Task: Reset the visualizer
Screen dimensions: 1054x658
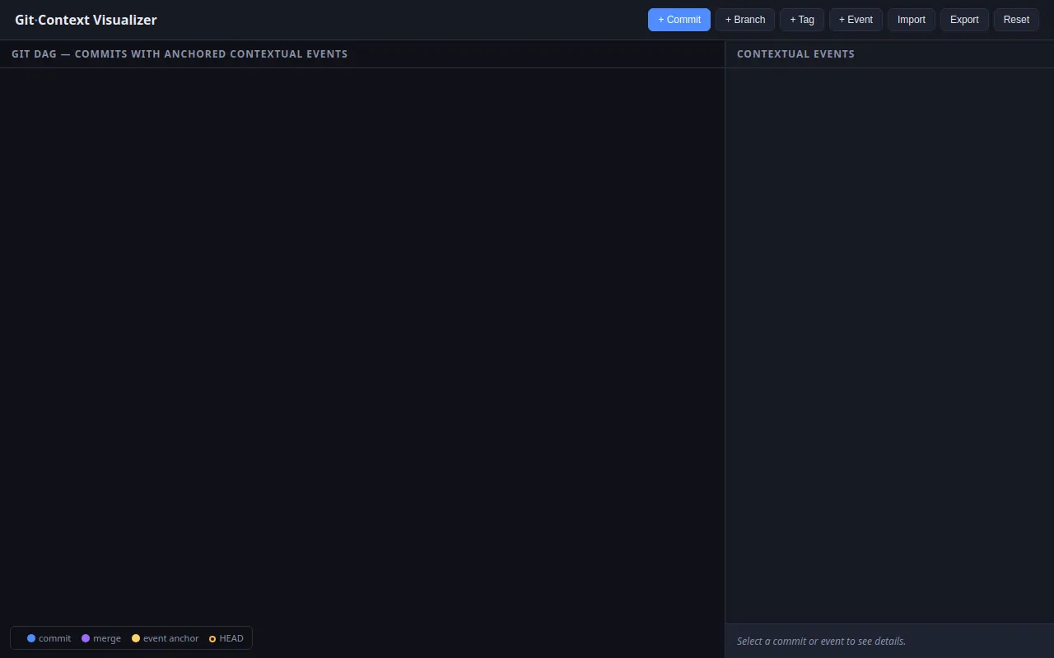Action: click(1016, 20)
